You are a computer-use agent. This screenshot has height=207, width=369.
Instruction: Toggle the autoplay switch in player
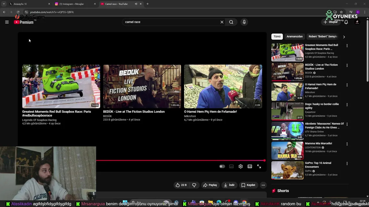222,166
